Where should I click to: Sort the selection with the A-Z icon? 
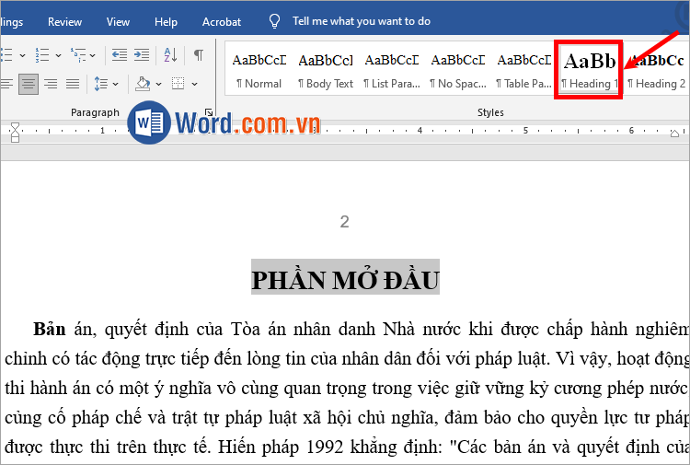pos(170,55)
